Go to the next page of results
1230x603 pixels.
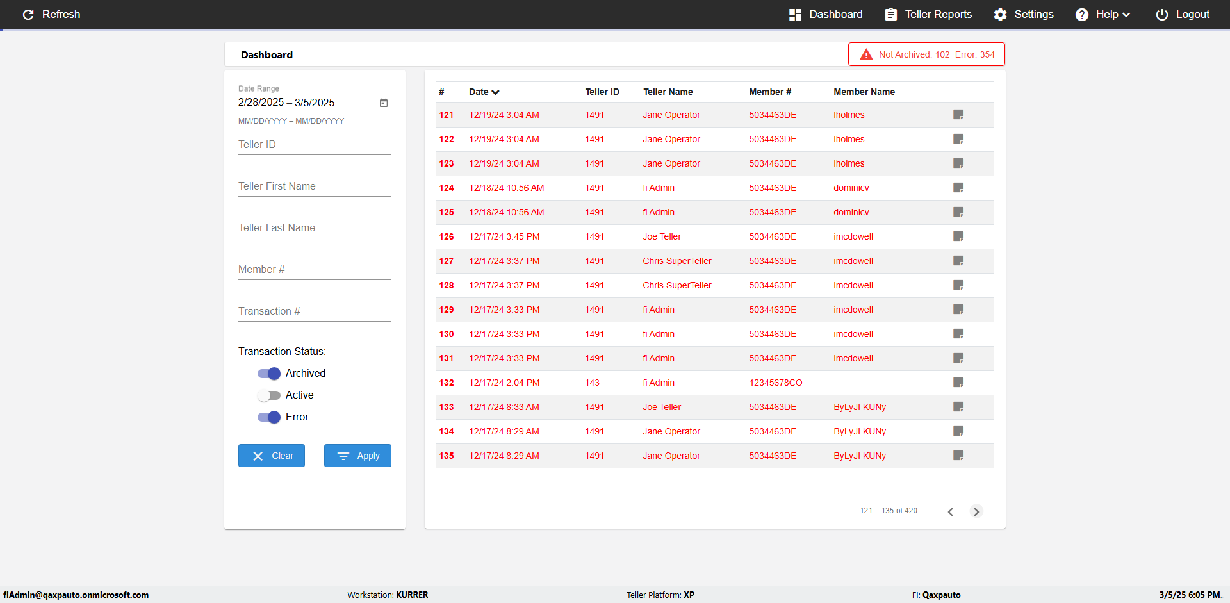point(976,511)
